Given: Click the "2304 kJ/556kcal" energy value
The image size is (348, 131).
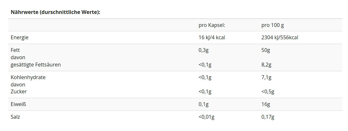Looking at the screenshot, I should pyautogui.click(x=280, y=37).
